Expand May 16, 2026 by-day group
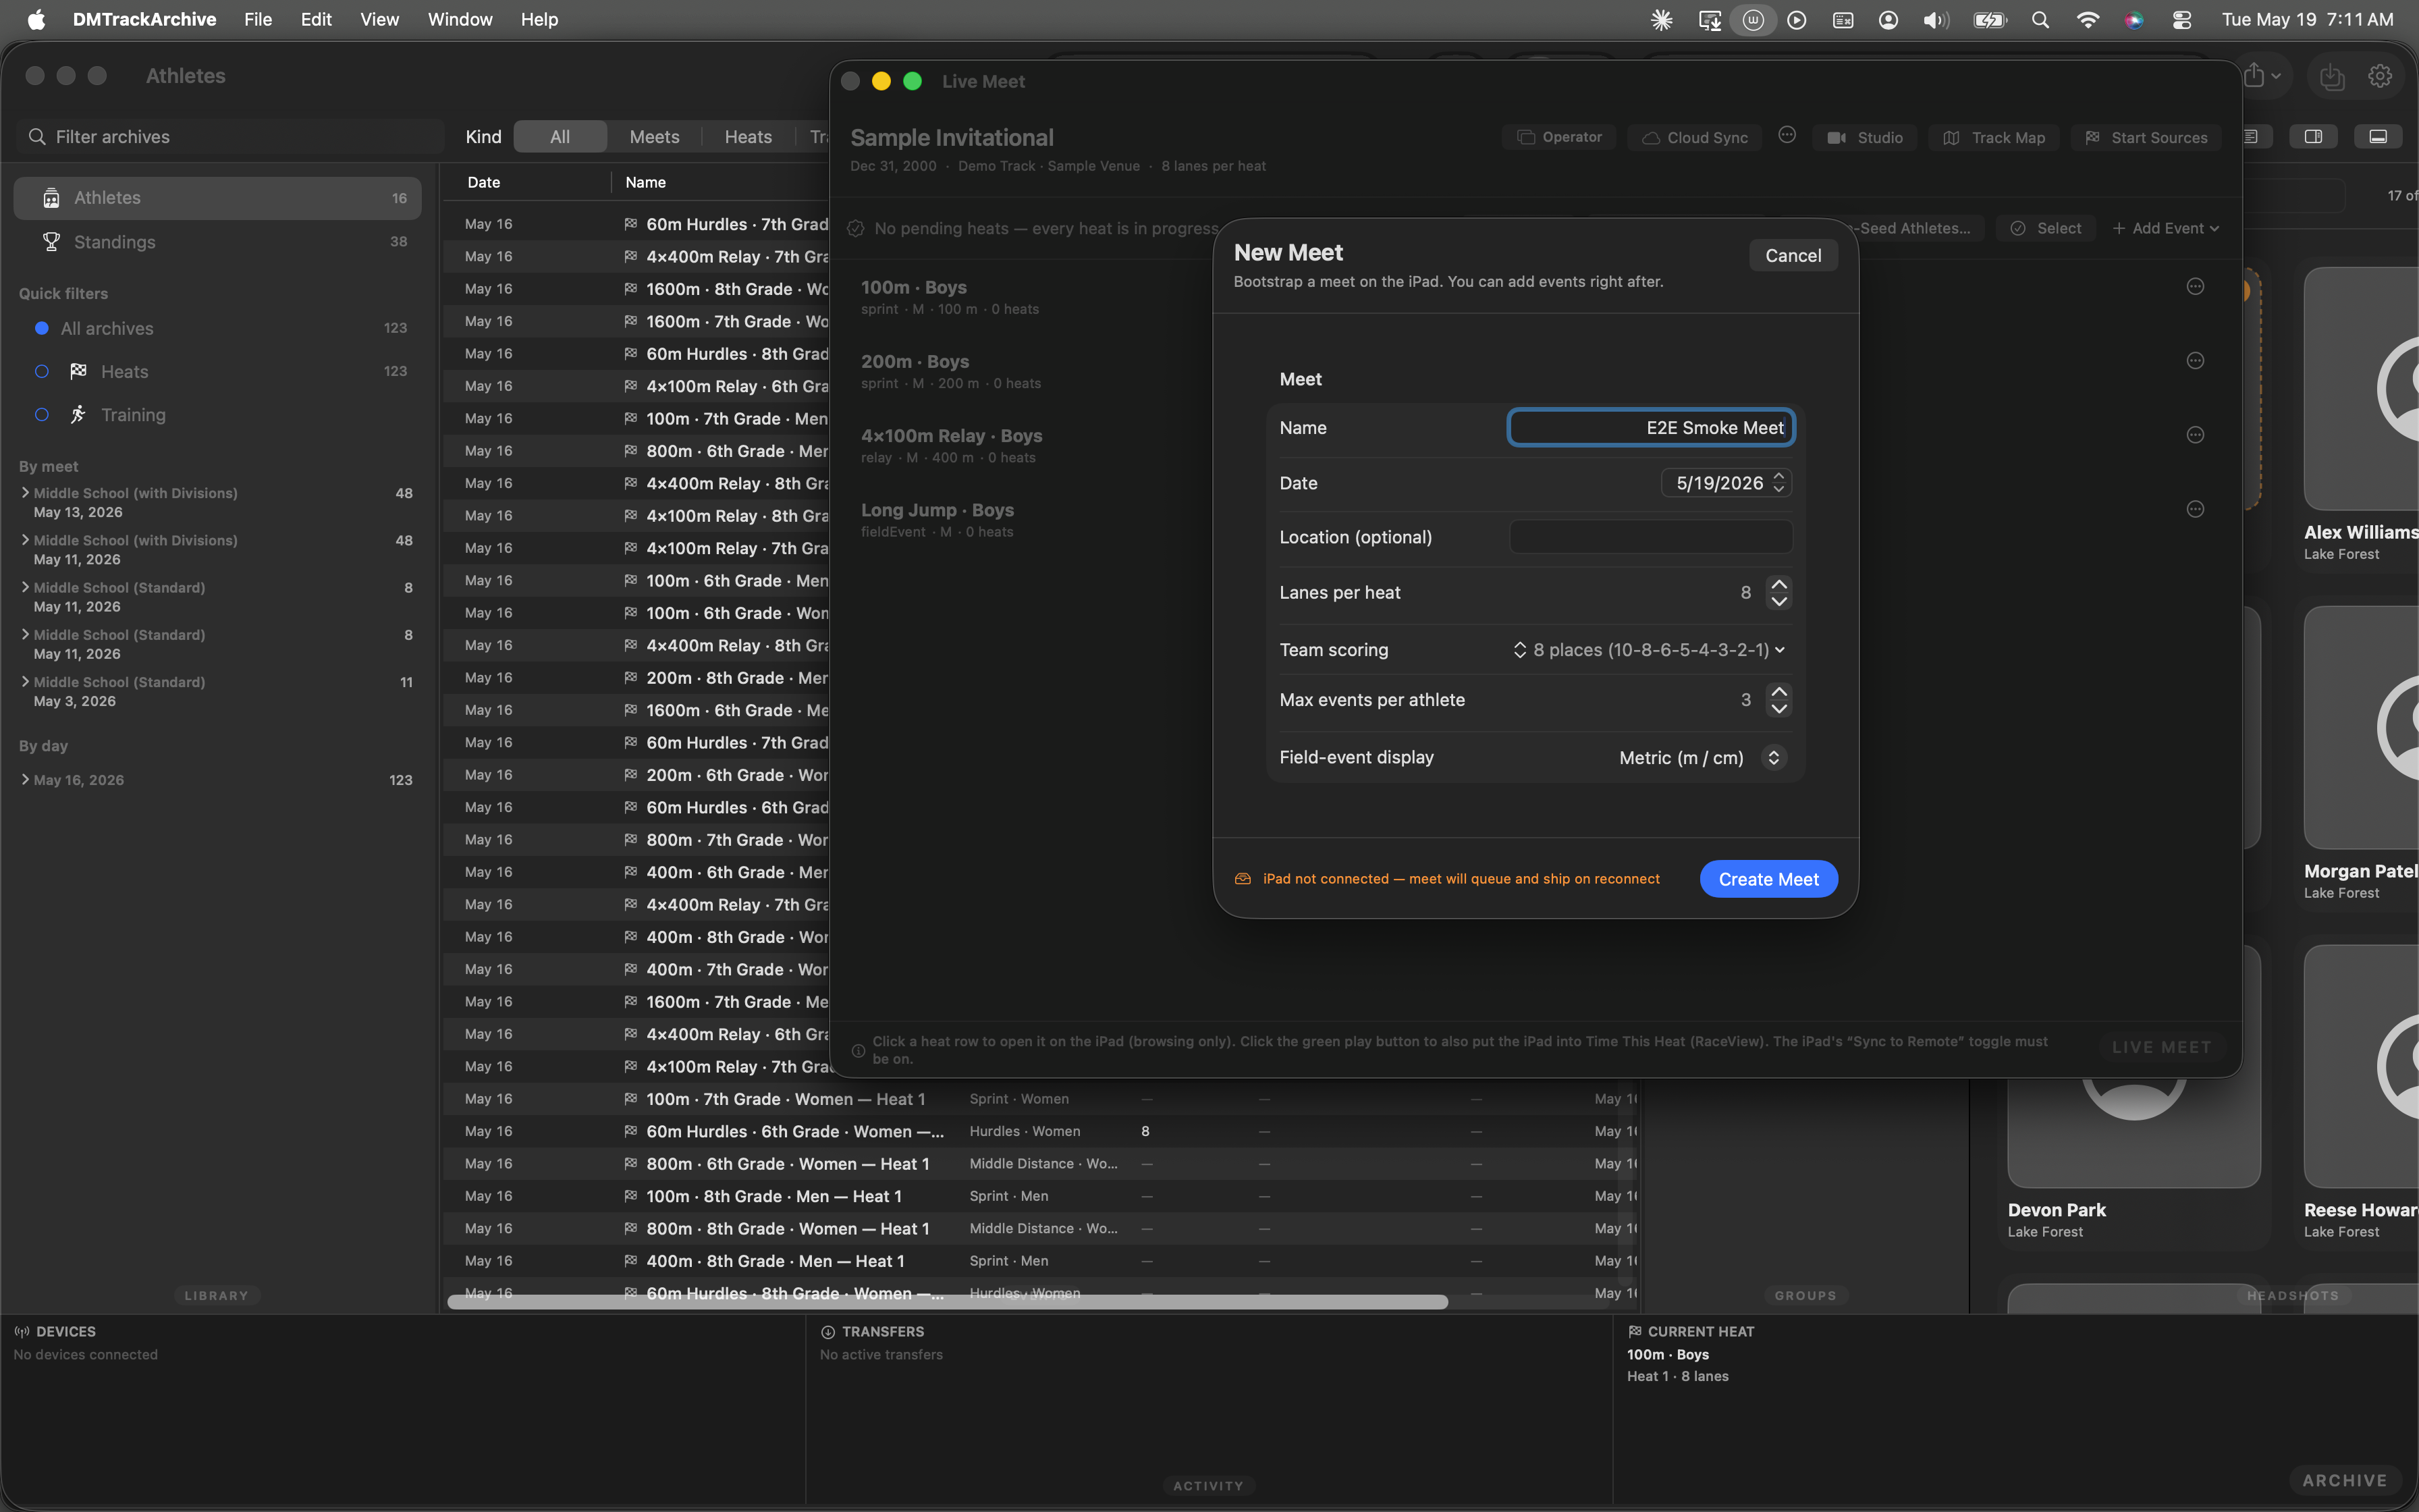Screen dimensions: 2419x1512 click(x=25, y=779)
